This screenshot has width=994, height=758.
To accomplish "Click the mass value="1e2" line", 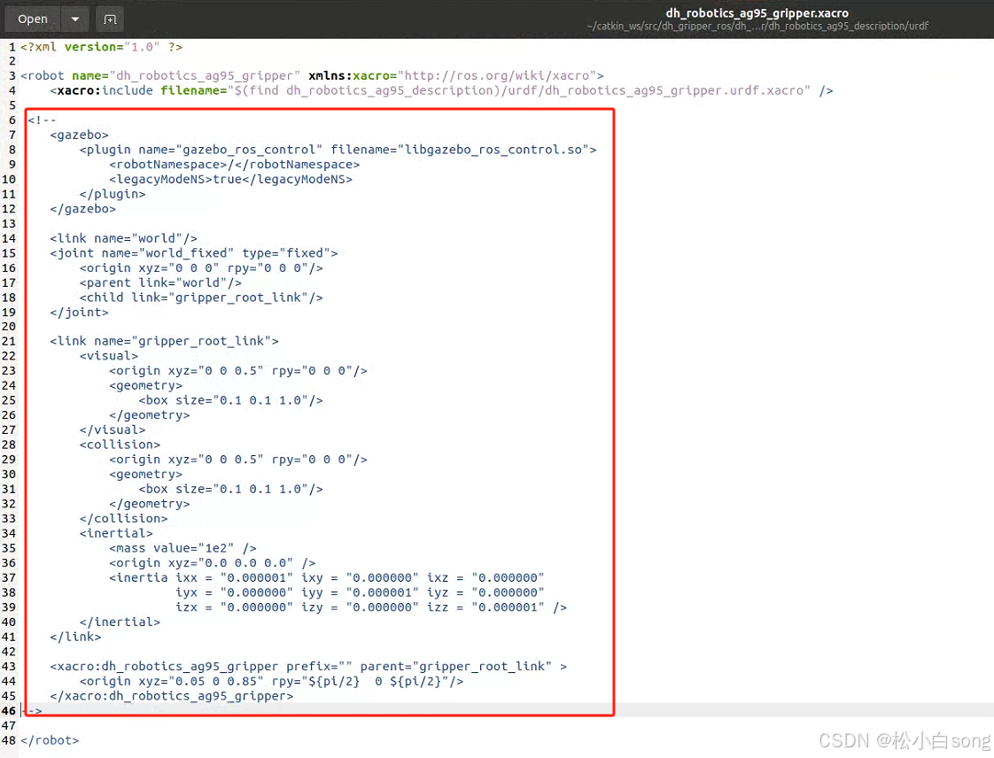I will coord(182,548).
